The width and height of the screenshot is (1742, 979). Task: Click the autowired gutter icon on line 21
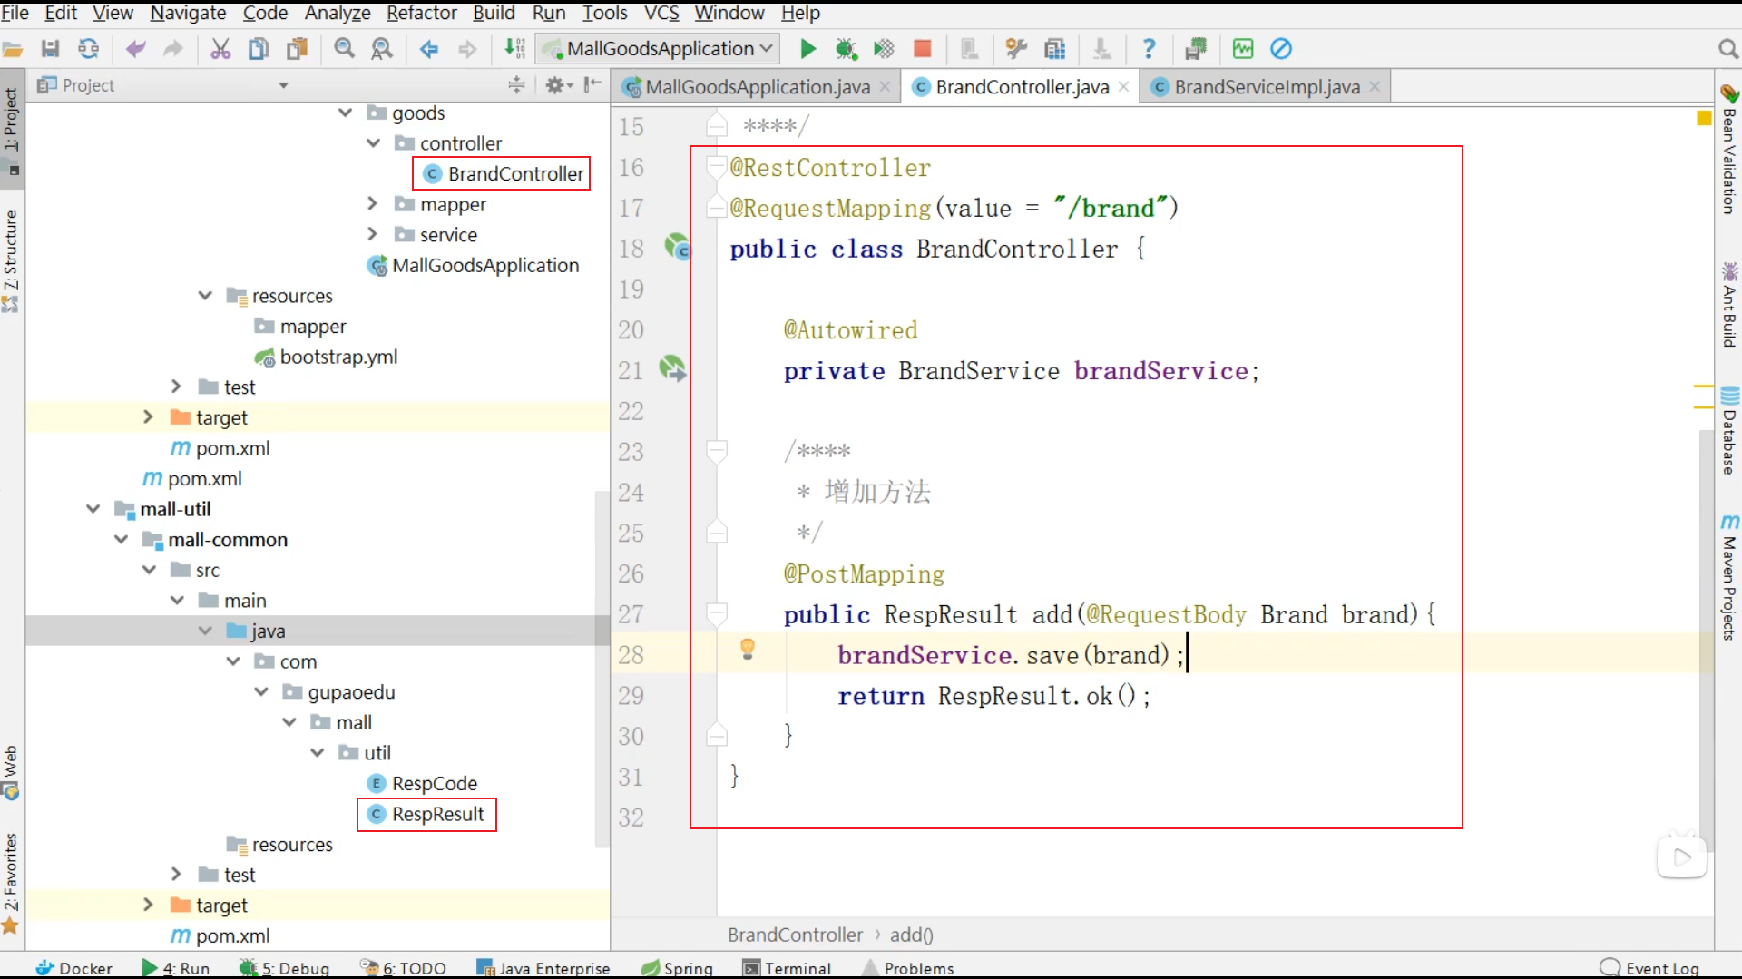coord(672,368)
